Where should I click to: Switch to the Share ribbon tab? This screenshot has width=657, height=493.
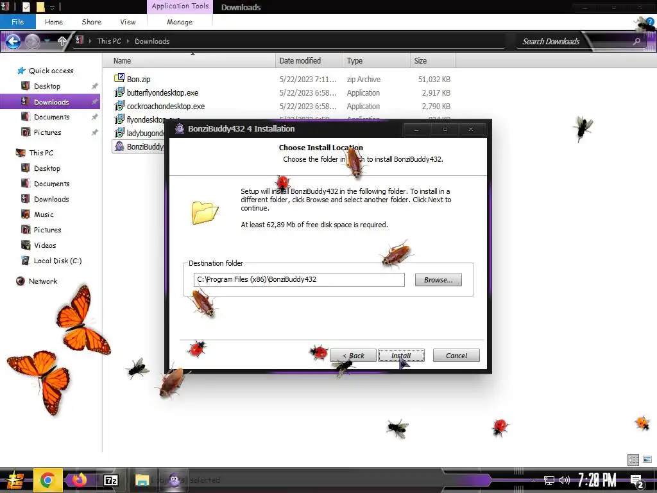[91, 22]
